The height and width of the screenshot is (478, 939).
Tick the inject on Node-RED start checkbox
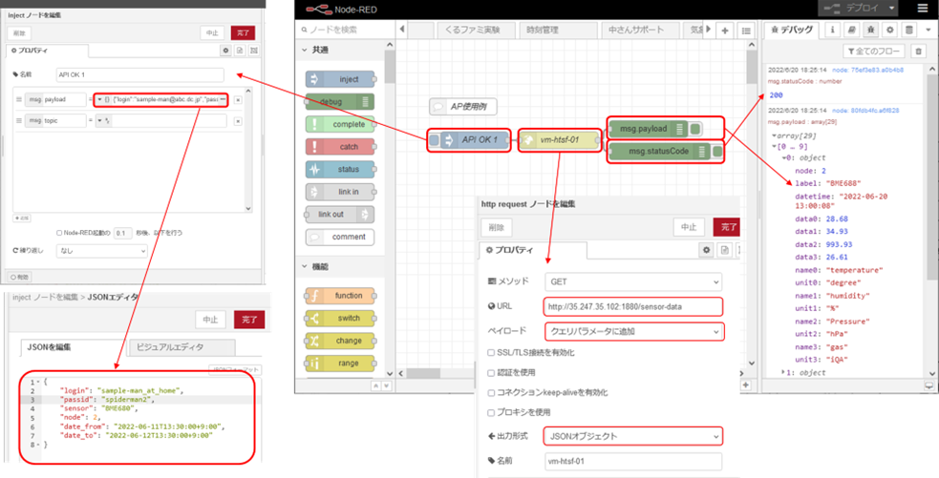tap(60, 232)
